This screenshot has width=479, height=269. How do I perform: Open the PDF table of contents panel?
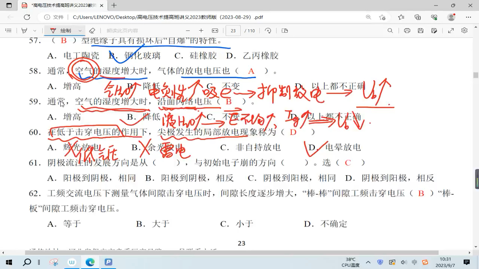[x=8, y=30]
